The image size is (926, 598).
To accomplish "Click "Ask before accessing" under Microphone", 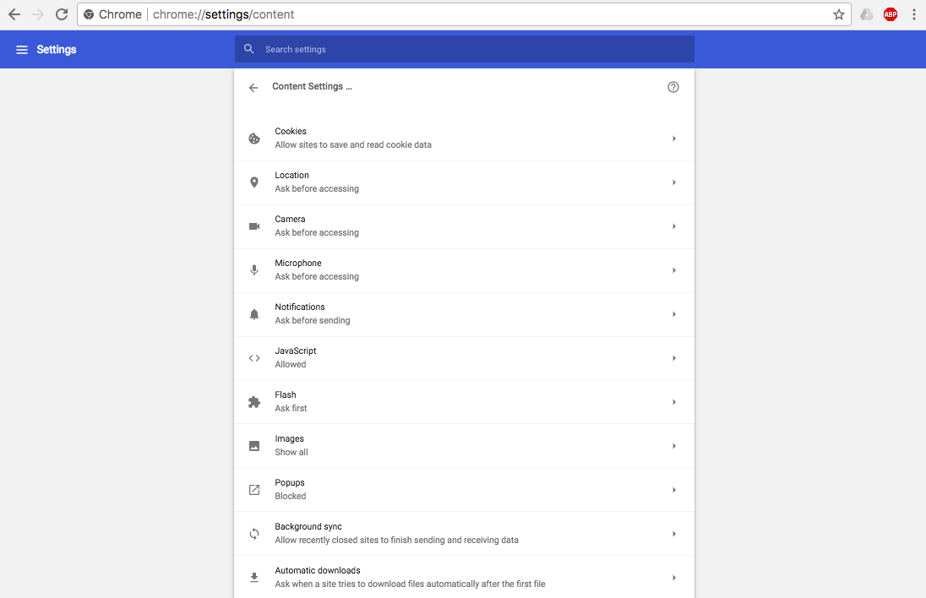I will tap(317, 276).
